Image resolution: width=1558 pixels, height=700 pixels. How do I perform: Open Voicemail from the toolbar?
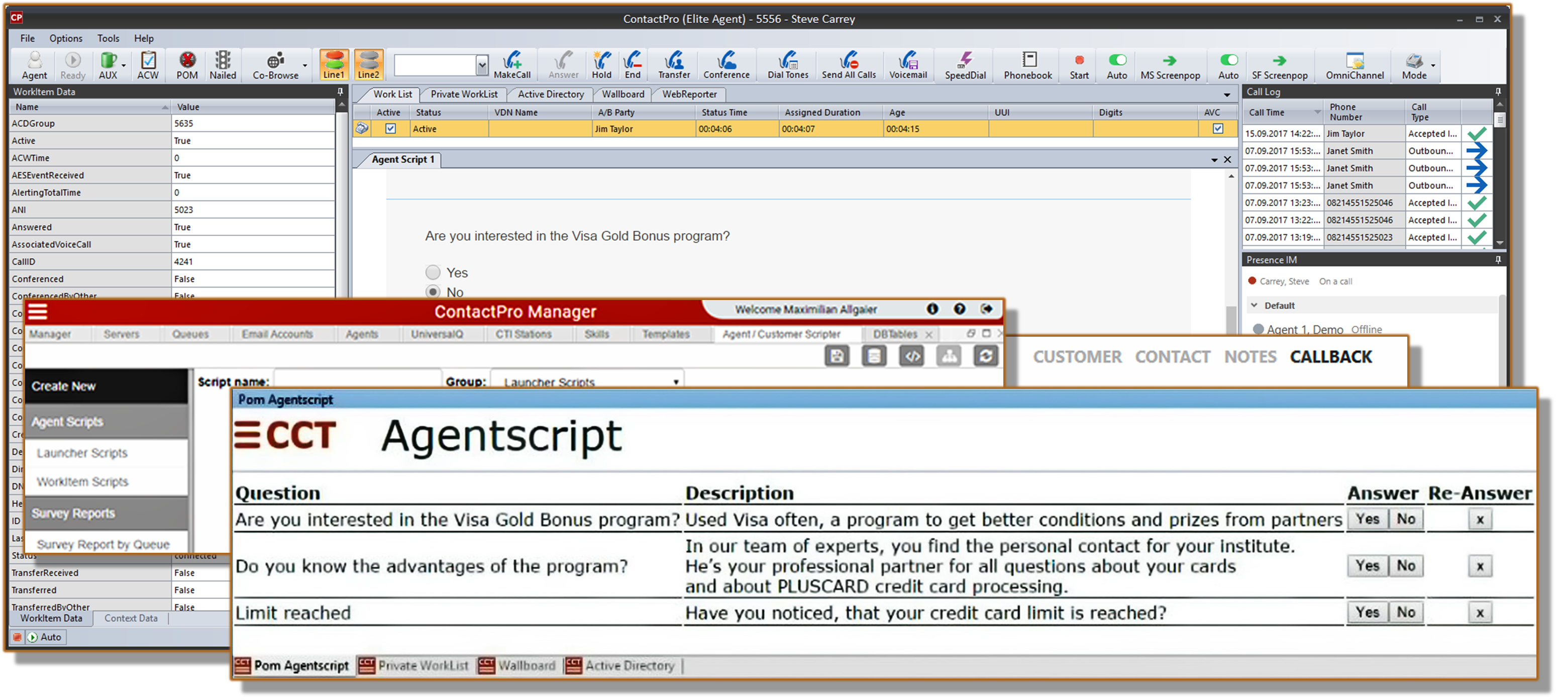click(908, 65)
